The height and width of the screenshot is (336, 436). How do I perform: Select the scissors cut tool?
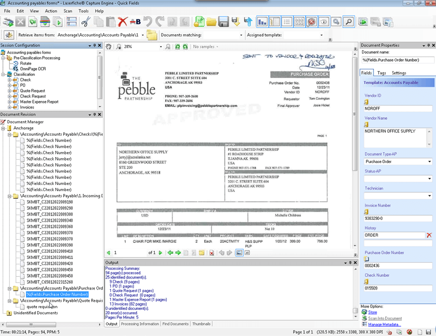86,22
